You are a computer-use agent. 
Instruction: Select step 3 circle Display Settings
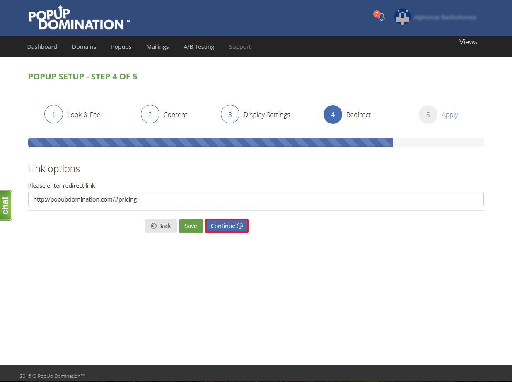(230, 115)
